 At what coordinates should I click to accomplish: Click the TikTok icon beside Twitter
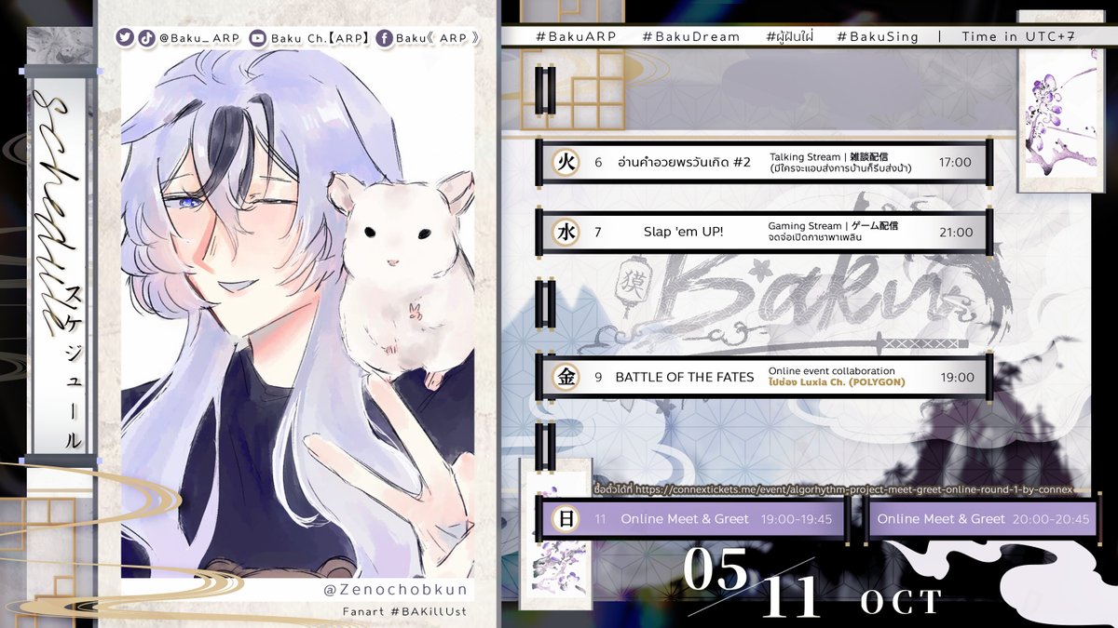[x=146, y=38]
